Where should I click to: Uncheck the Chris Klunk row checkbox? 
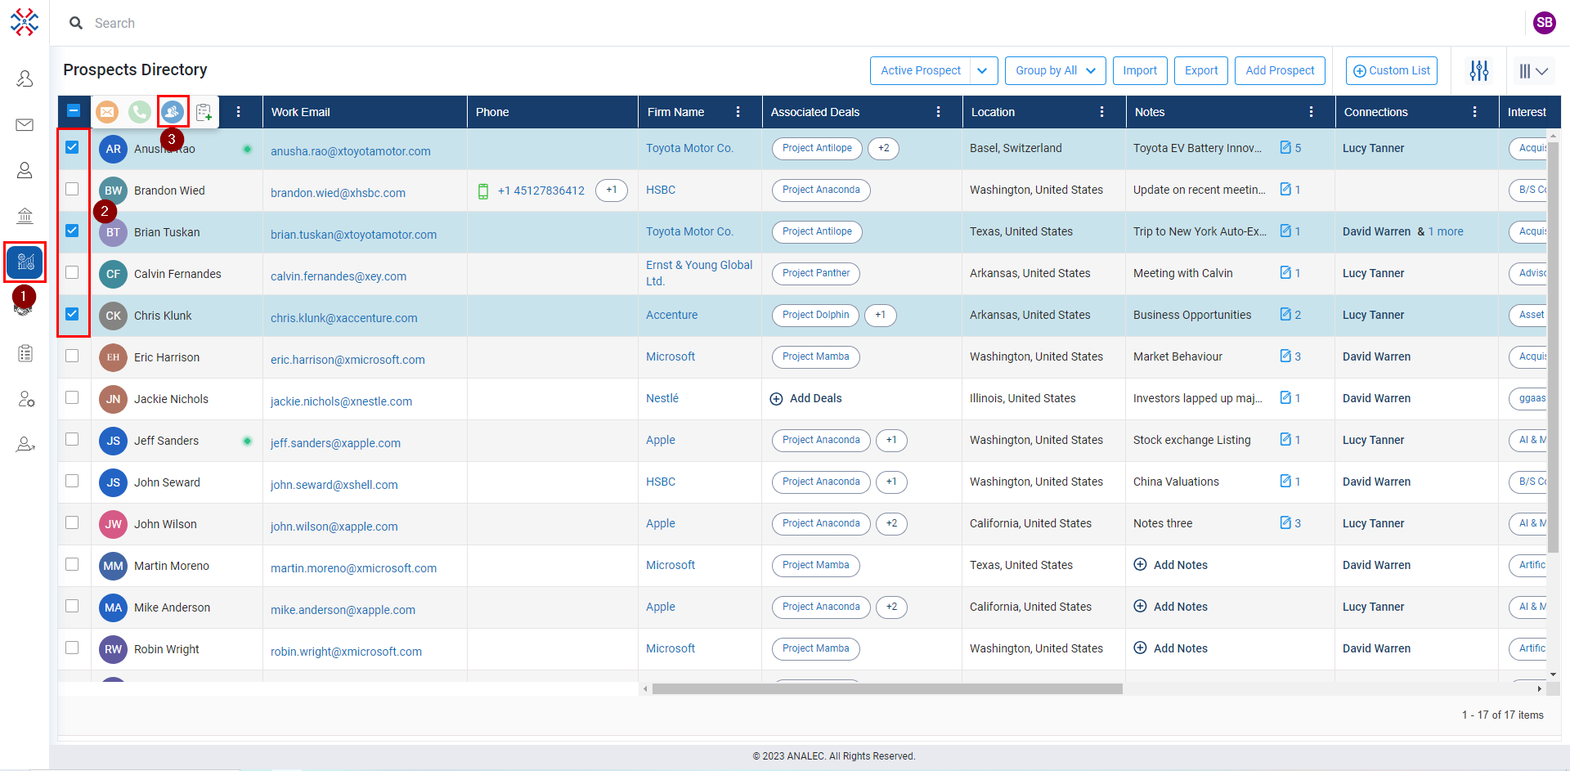[x=72, y=314]
